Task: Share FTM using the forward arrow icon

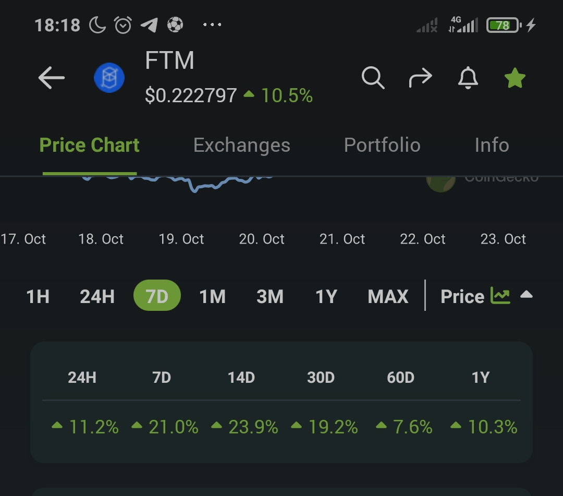Action: [x=421, y=77]
